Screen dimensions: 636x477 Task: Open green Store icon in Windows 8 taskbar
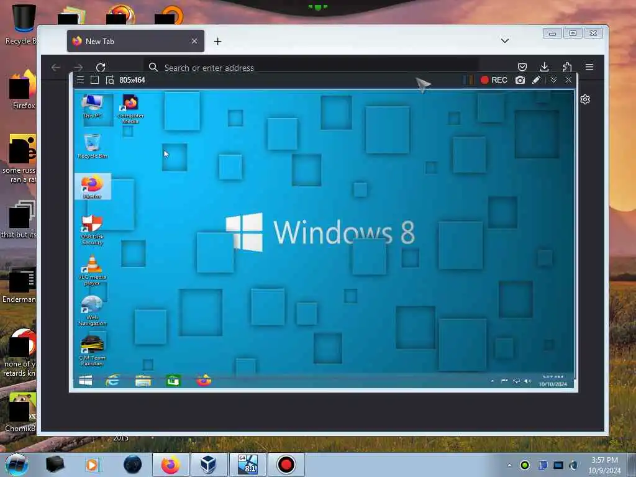(x=173, y=381)
